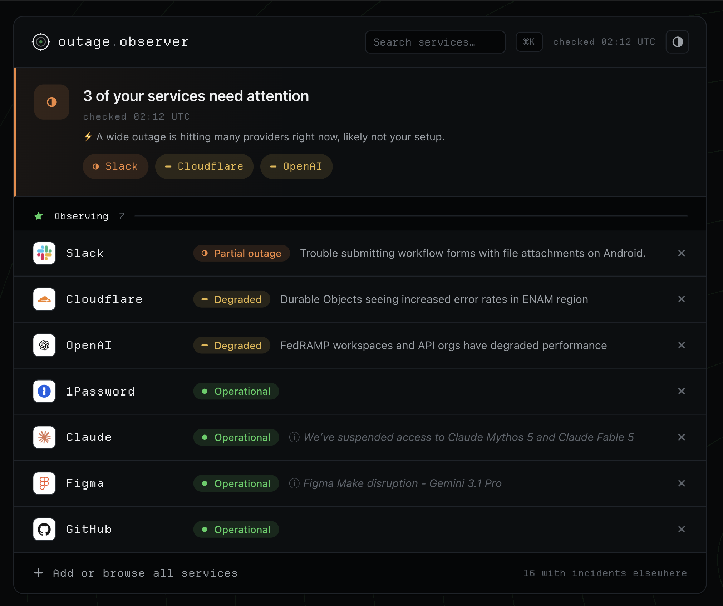This screenshot has height=606, width=723.
Task: Click the orange half-circle alert icon in banner
Action: pyautogui.click(x=52, y=102)
